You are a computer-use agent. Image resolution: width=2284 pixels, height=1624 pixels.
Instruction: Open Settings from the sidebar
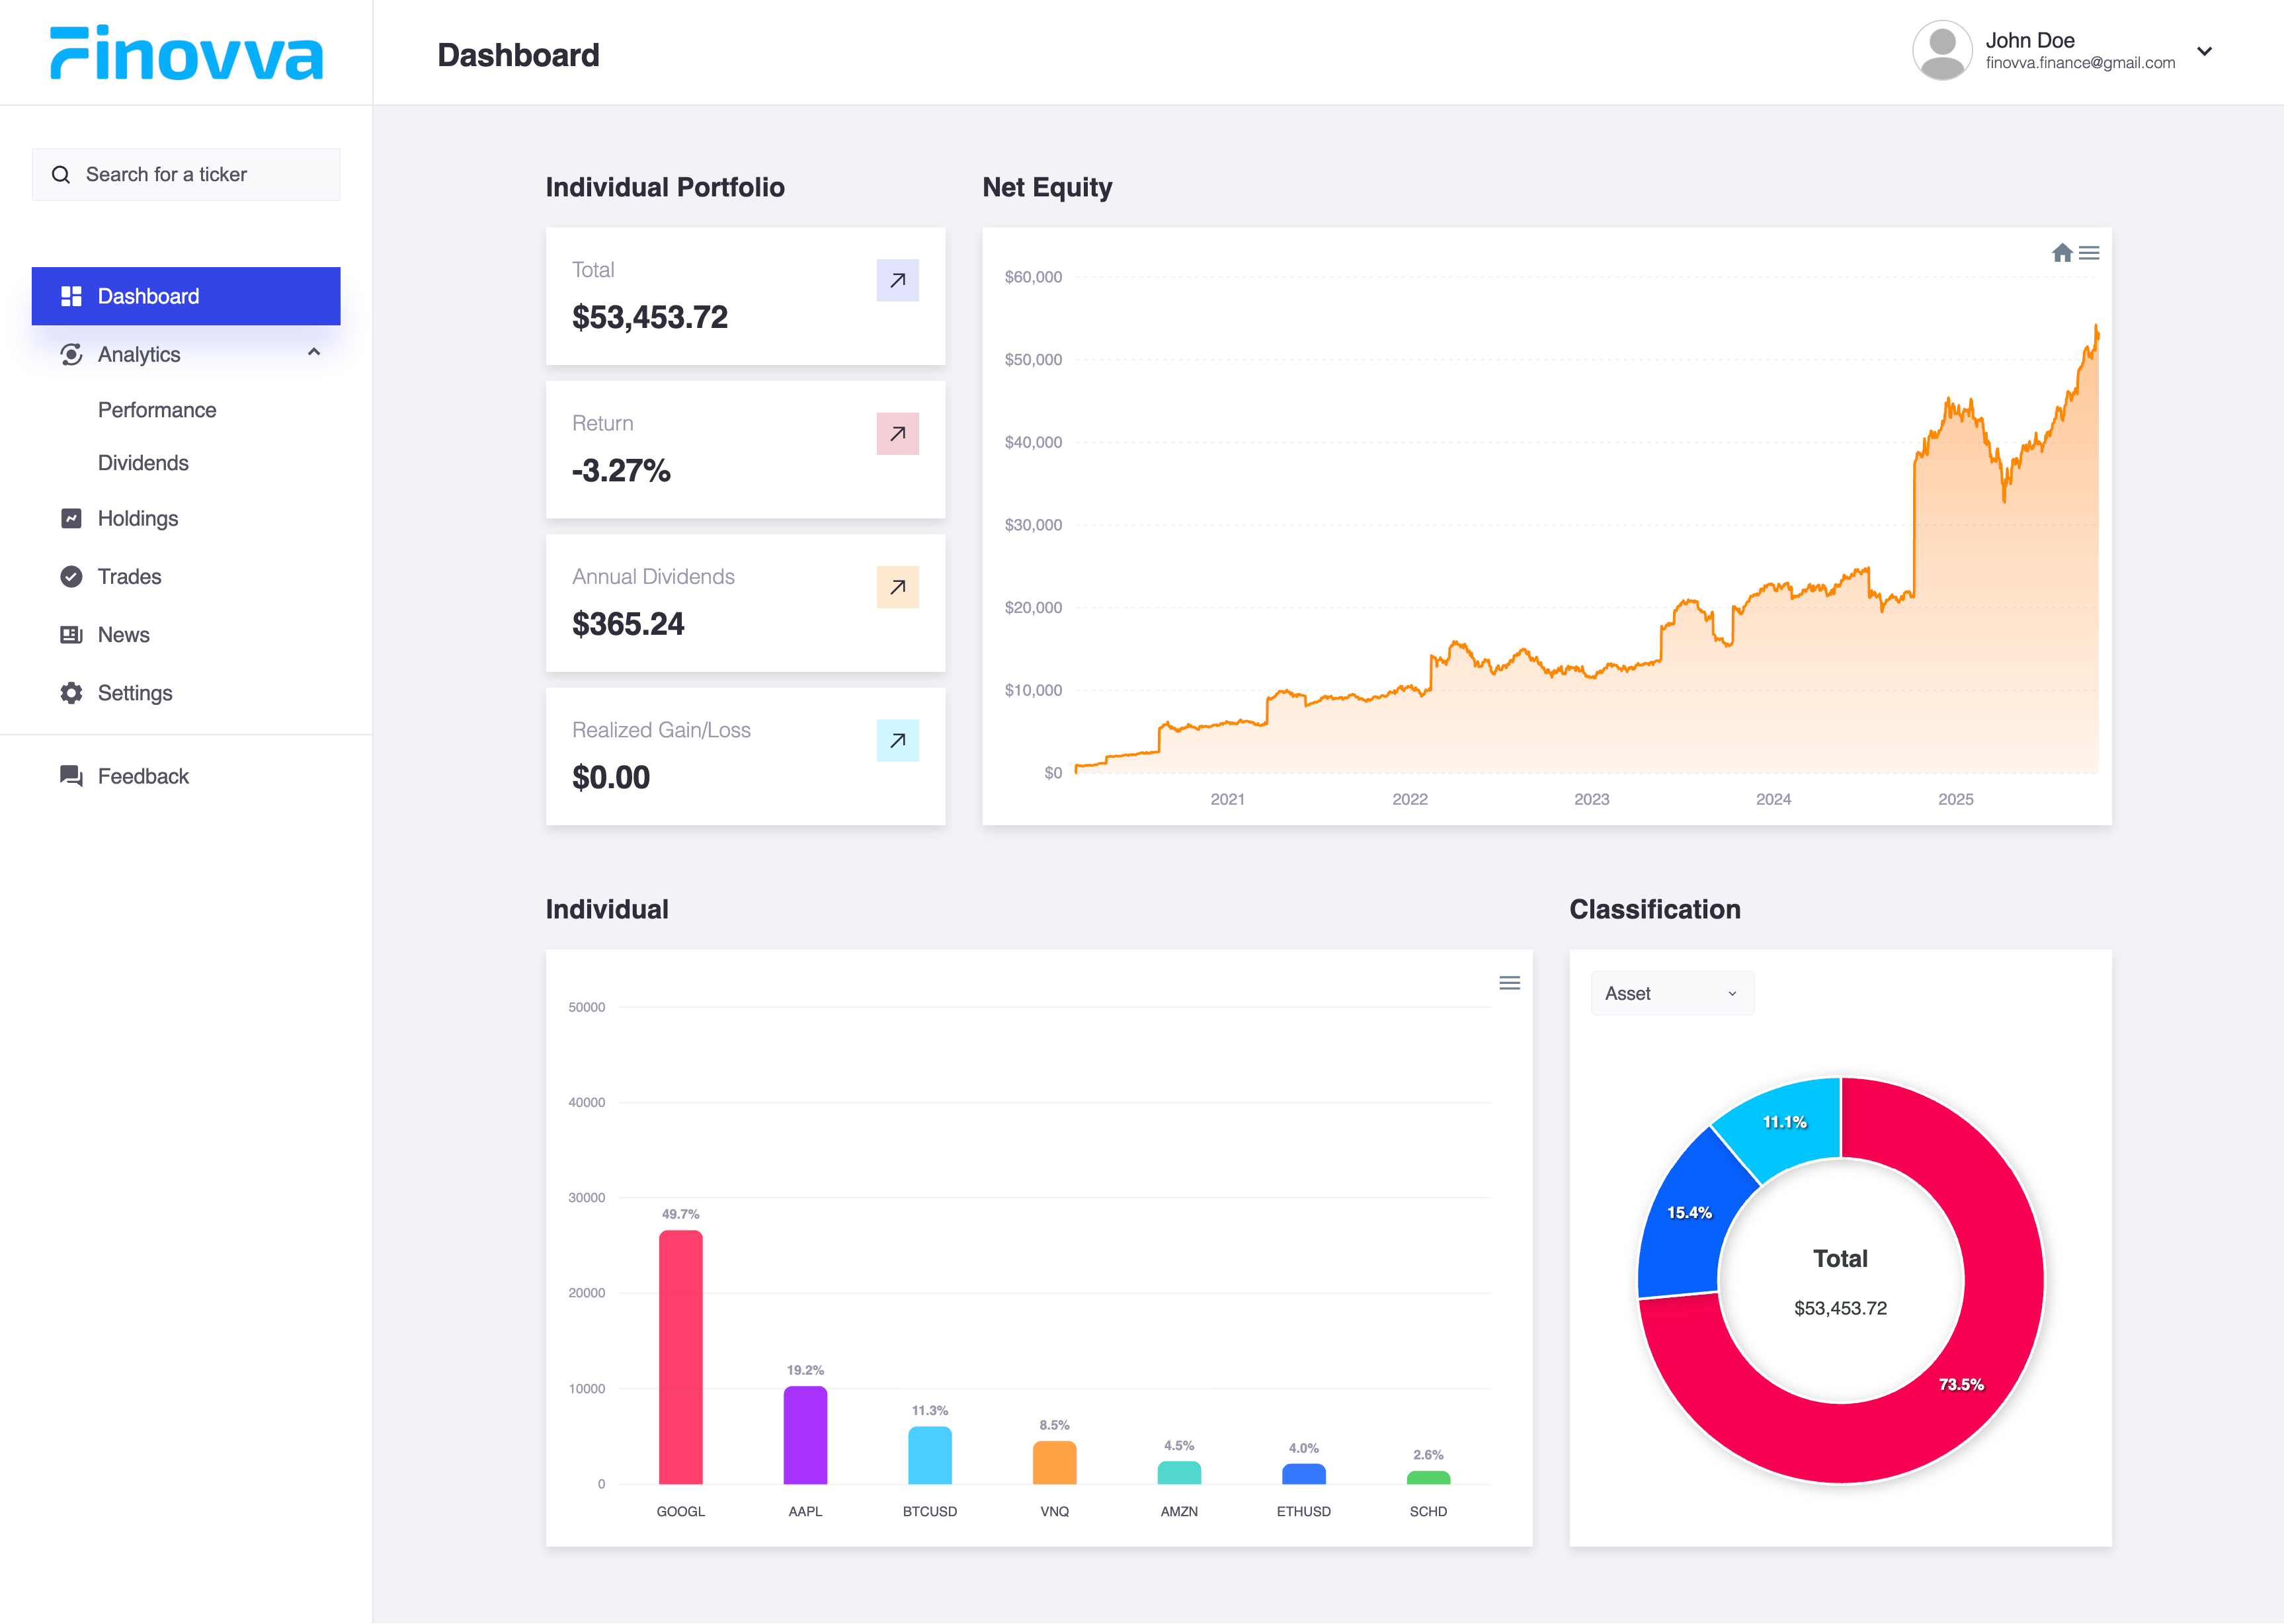tap(135, 693)
